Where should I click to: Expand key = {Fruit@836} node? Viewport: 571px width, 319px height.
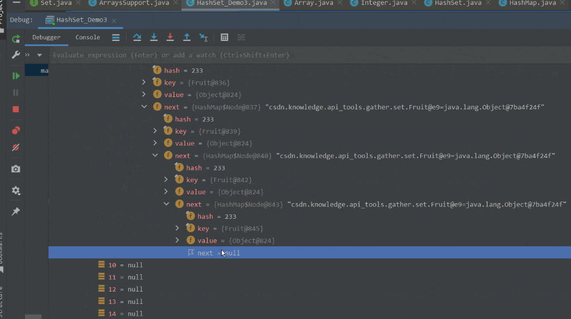[x=144, y=82]
